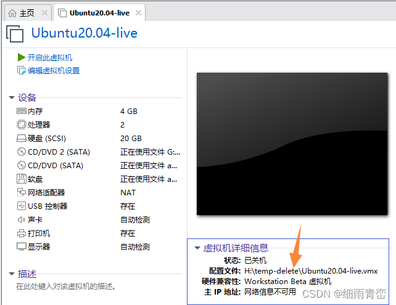Select the 声卡 device label
Screen dimensions: 396x305
pos(35,220)
